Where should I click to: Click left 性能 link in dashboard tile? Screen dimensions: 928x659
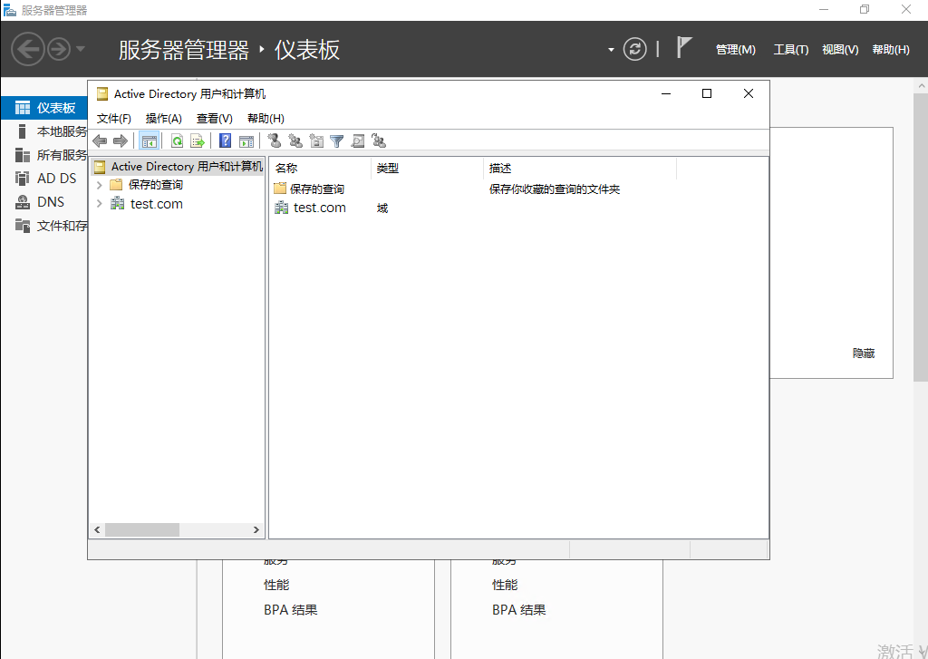276,585
